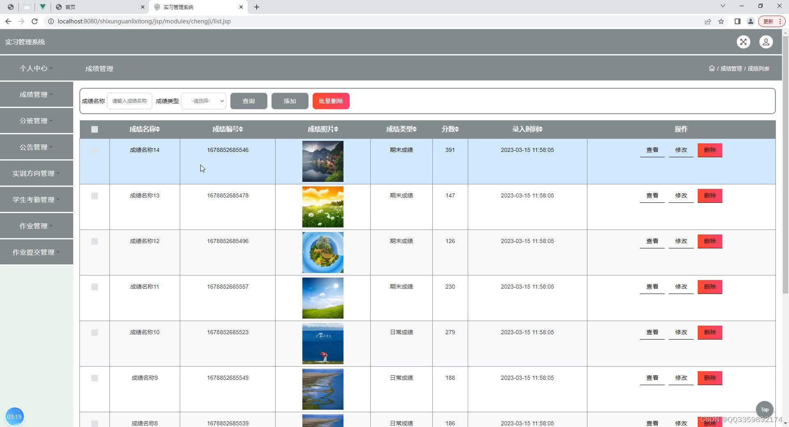Click the 添加 button
789x427 pixels.
tap(290, 101)
